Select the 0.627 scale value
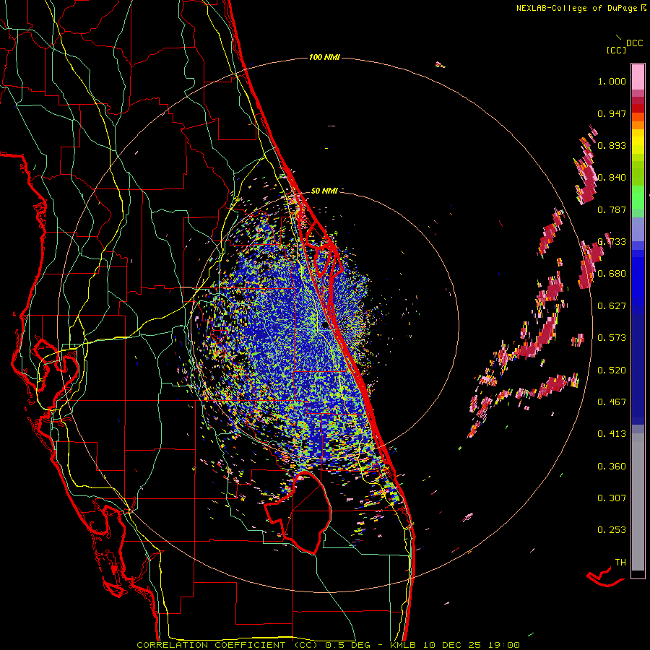This screenshot has width=650, height=650. click(x=612, y=306)
